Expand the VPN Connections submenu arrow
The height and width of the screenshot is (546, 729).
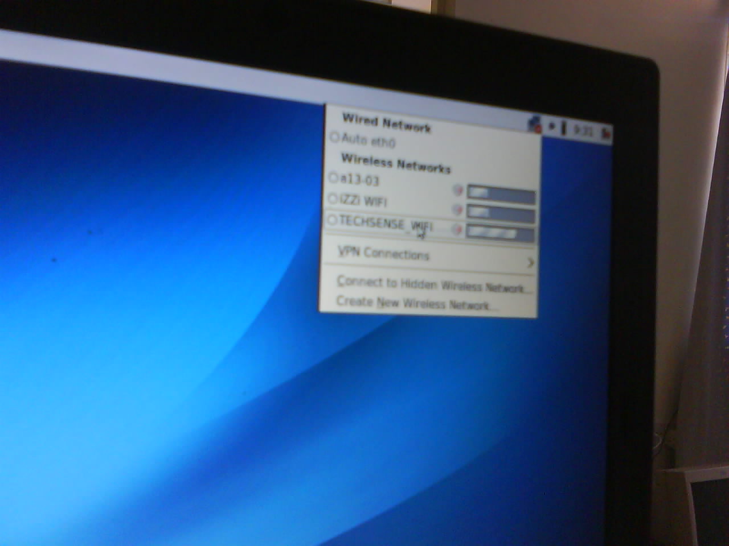coord(530,263)
